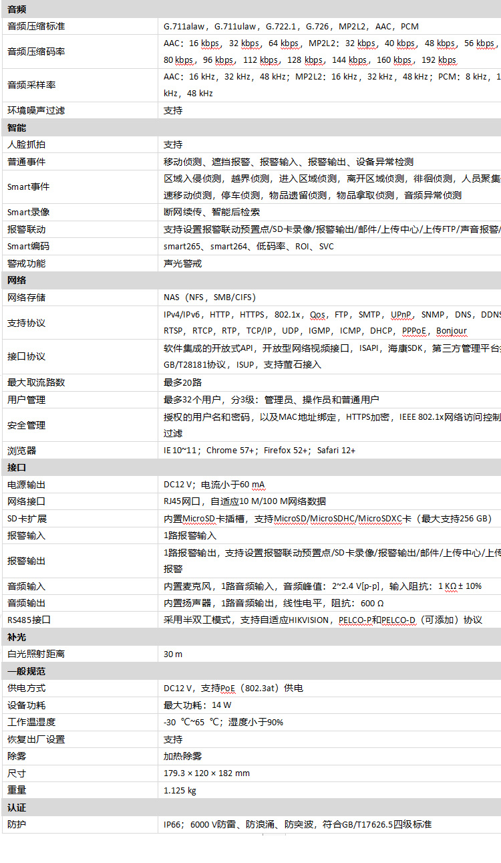The height and width of the screenshot is (863, 501).
Task: Click the 最多32个用户 description value
Action: (271, 400)
